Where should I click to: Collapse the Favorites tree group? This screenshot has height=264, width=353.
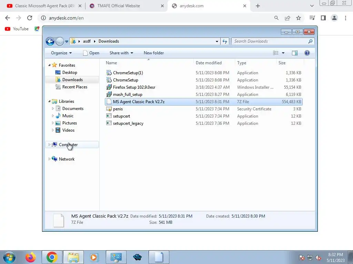(49, 65)
